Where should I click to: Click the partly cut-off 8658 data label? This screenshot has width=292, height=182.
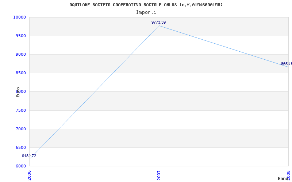click(287, 64)
